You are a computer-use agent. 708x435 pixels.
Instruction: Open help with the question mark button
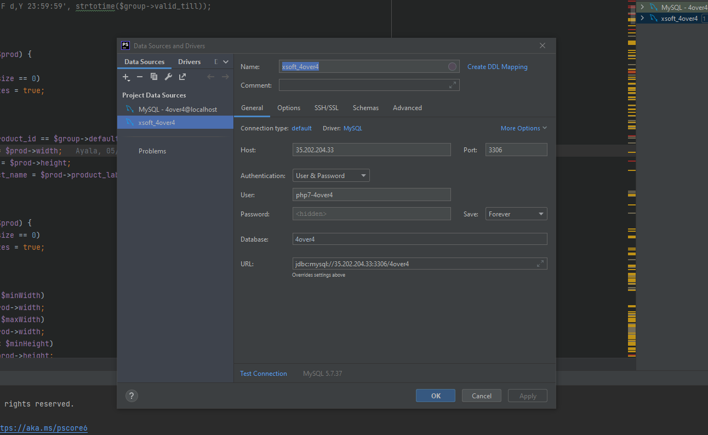click(132, 396)
